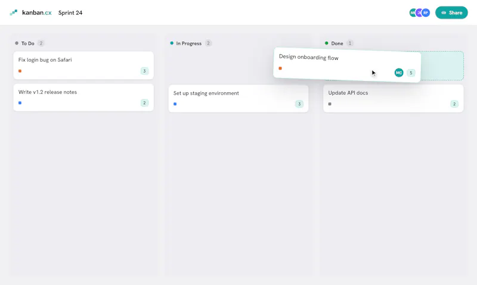
Task: Click orange label on Fix login bug card
Action: (x=20, y=71)
